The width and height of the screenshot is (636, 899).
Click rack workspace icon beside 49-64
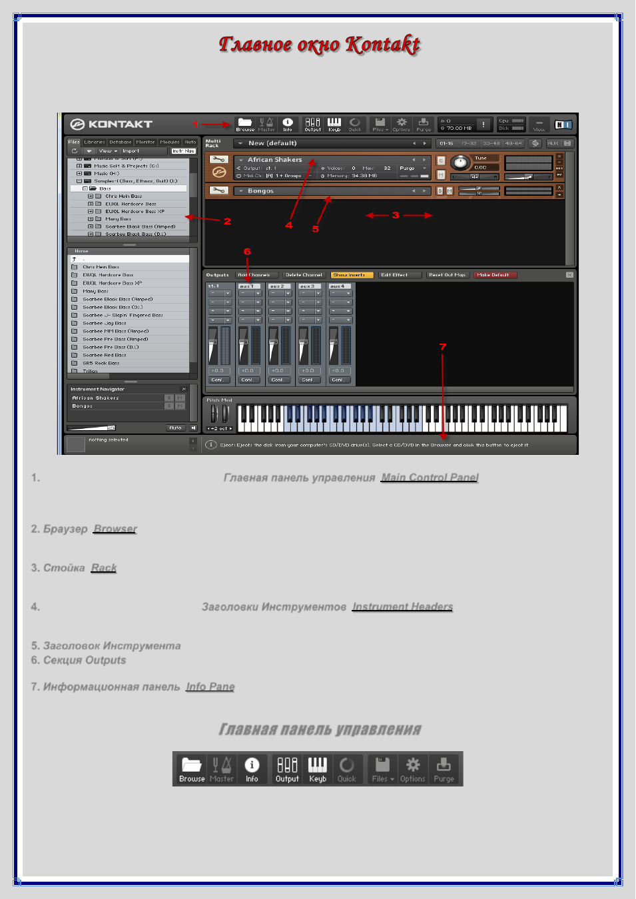pos(535,143)
